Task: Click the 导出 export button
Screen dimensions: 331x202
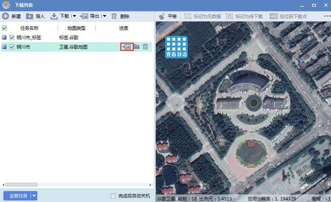Action: coord(90,16)
